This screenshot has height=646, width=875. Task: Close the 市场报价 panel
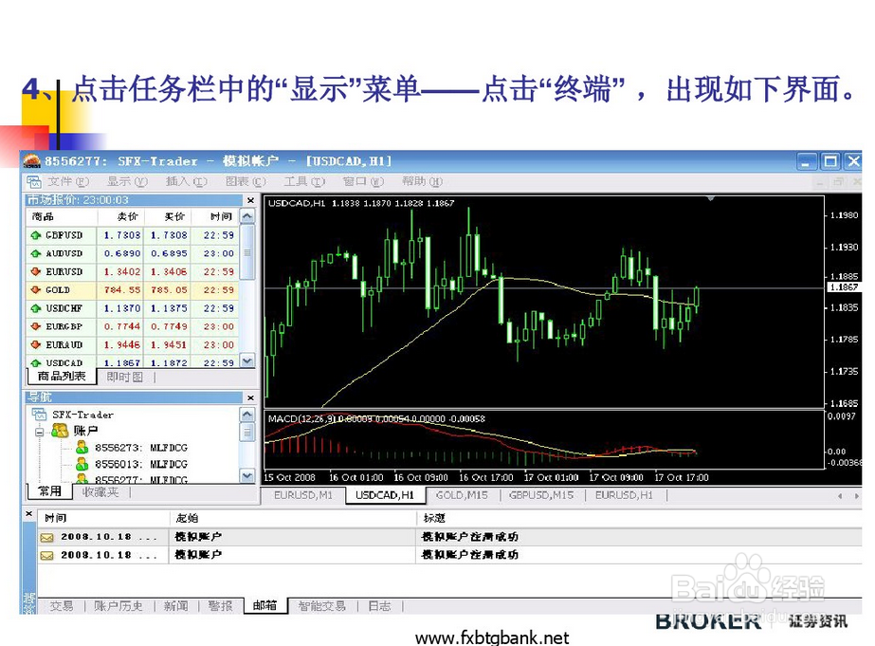click(249, 200)
